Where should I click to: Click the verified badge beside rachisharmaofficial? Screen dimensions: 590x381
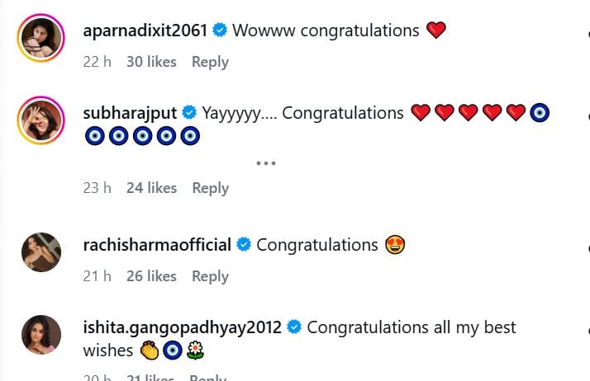(x=244, y=245)
